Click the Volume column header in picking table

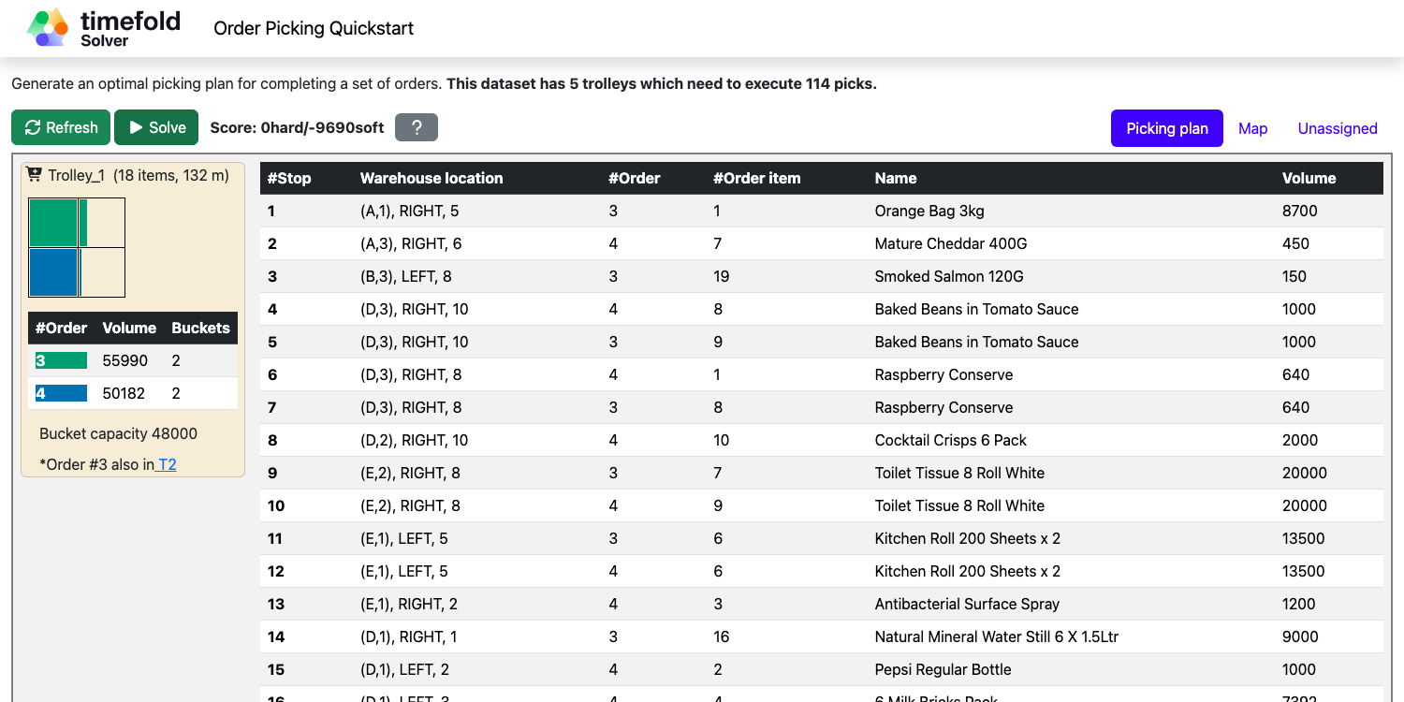pos(1309,178)
